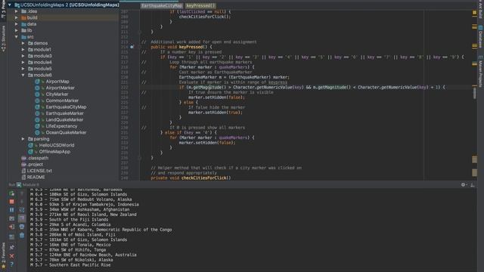Screen dimensions: 484x272
Task: Collapse the src folder
Action: pos(17,37)
